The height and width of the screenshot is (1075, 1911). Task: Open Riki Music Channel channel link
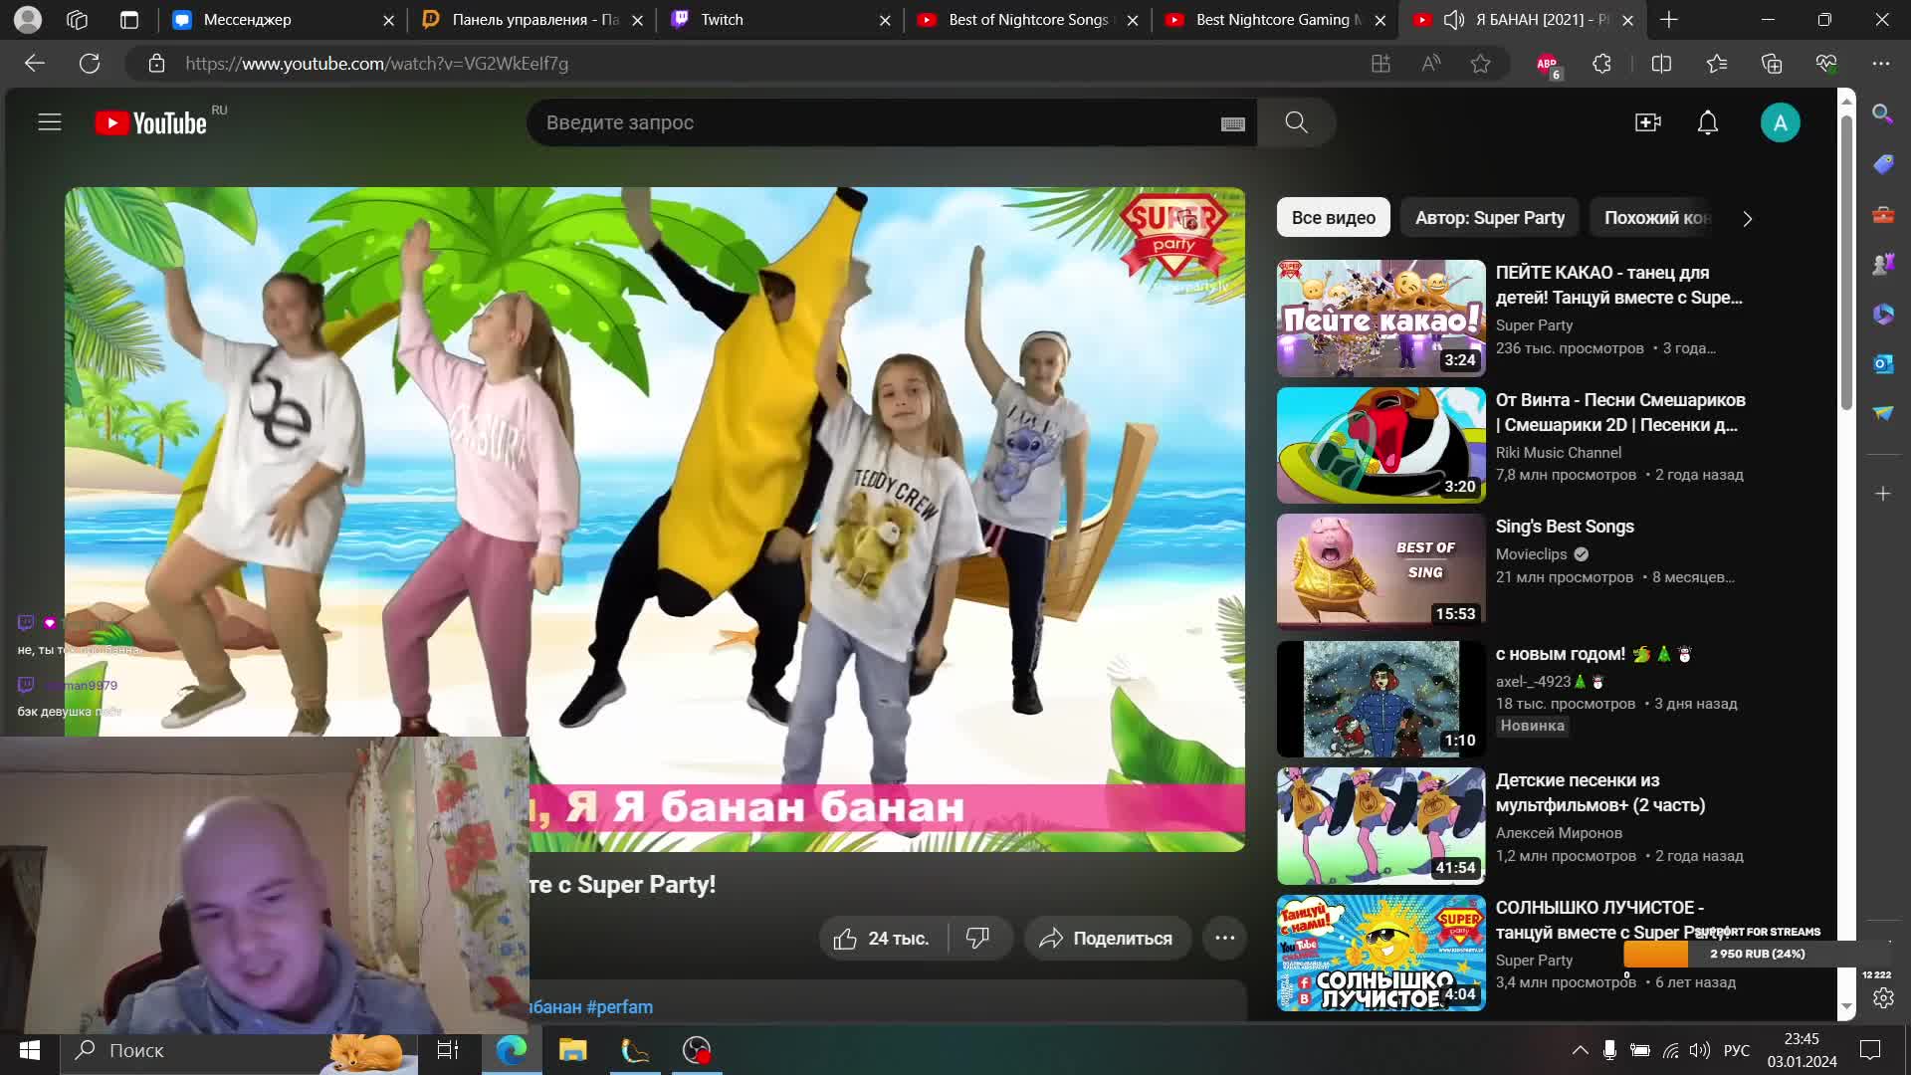click(1558, 452)
